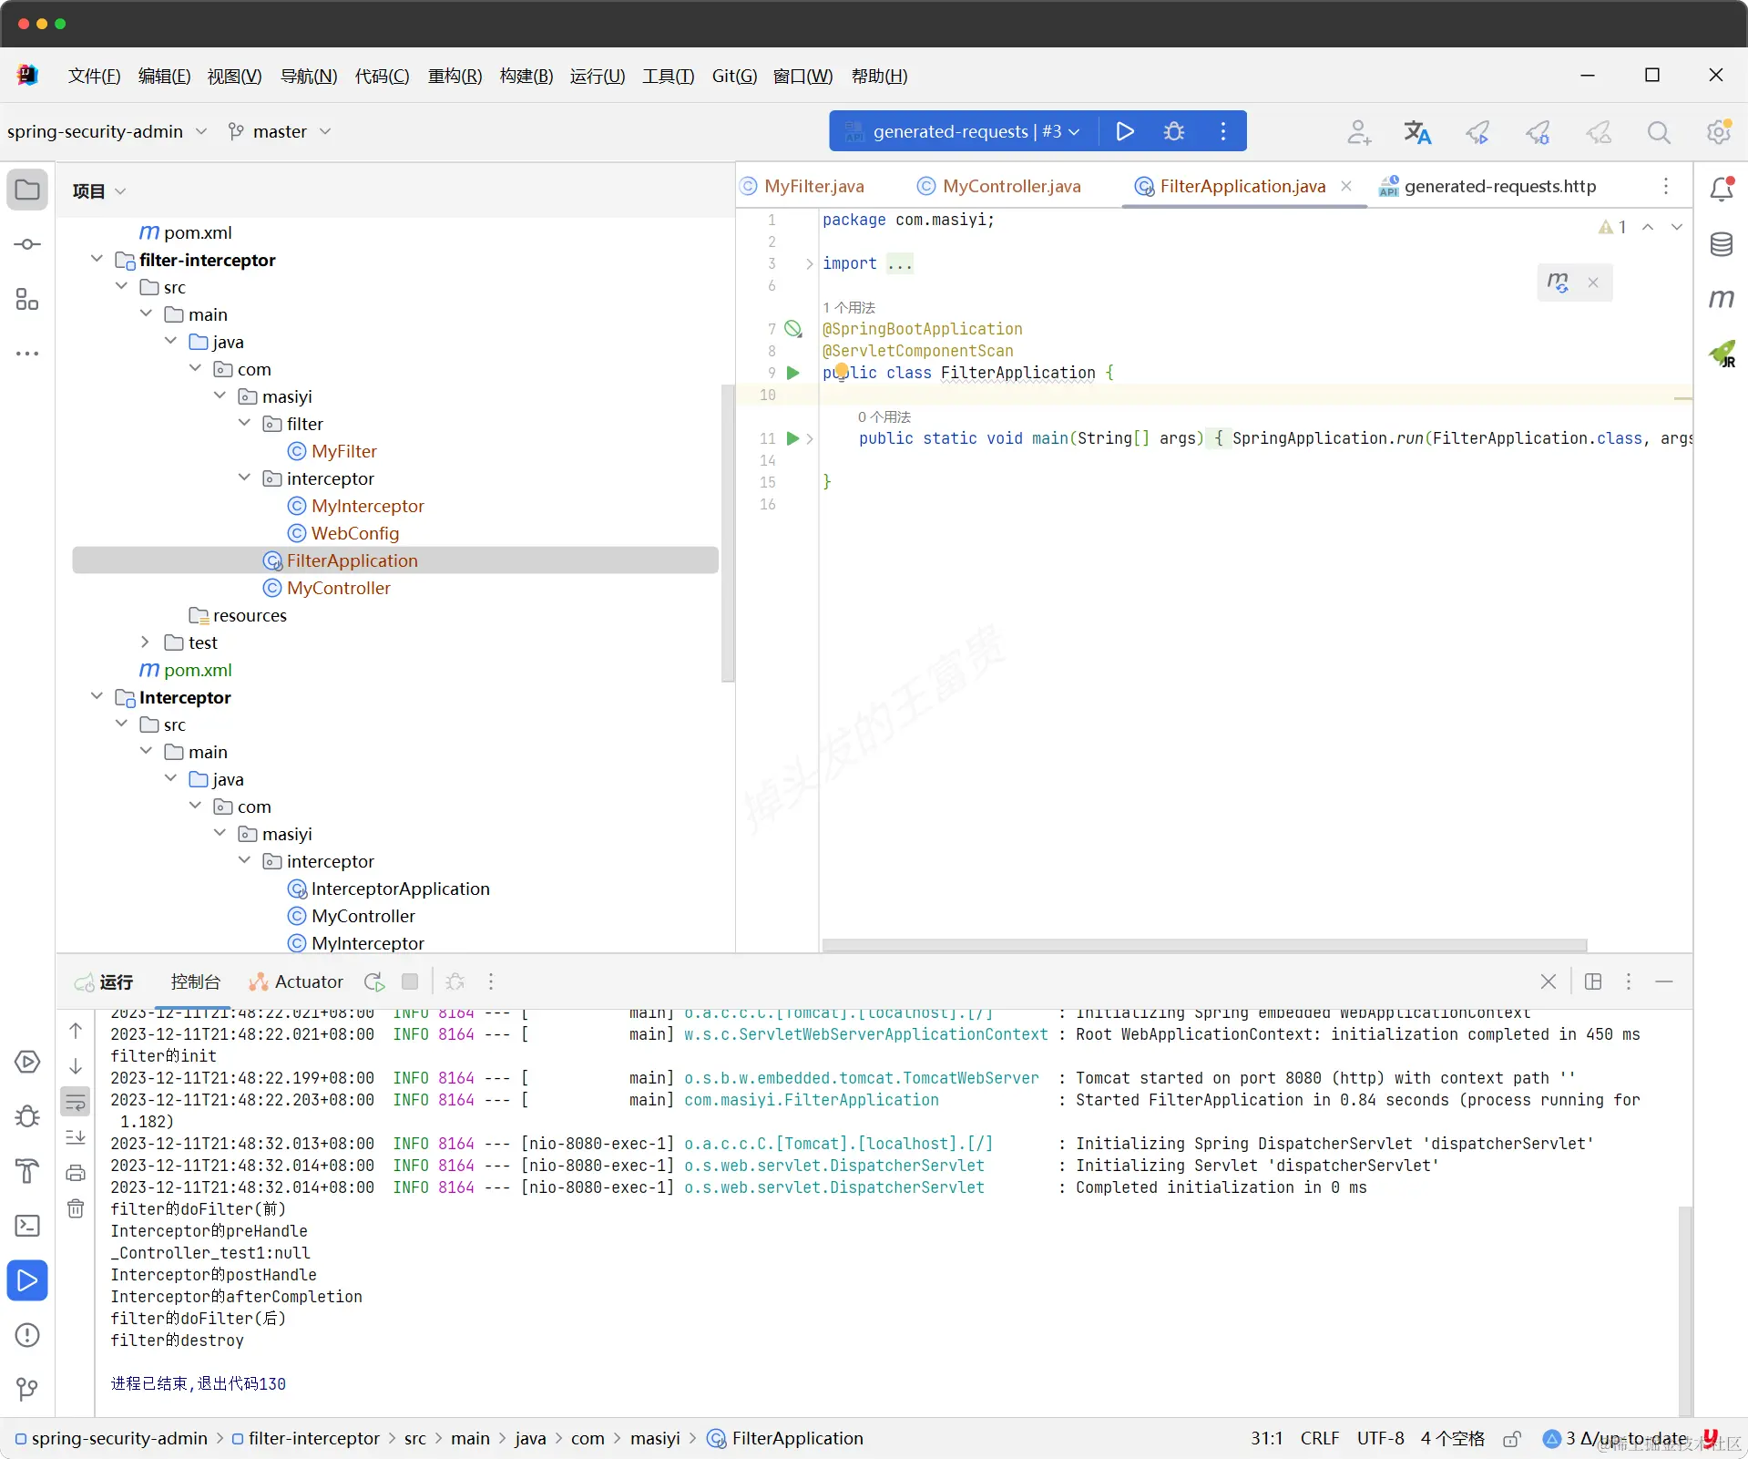
Task: Open the 构建(B) menu
Action: pyautogui.click(x=526, y=76)
